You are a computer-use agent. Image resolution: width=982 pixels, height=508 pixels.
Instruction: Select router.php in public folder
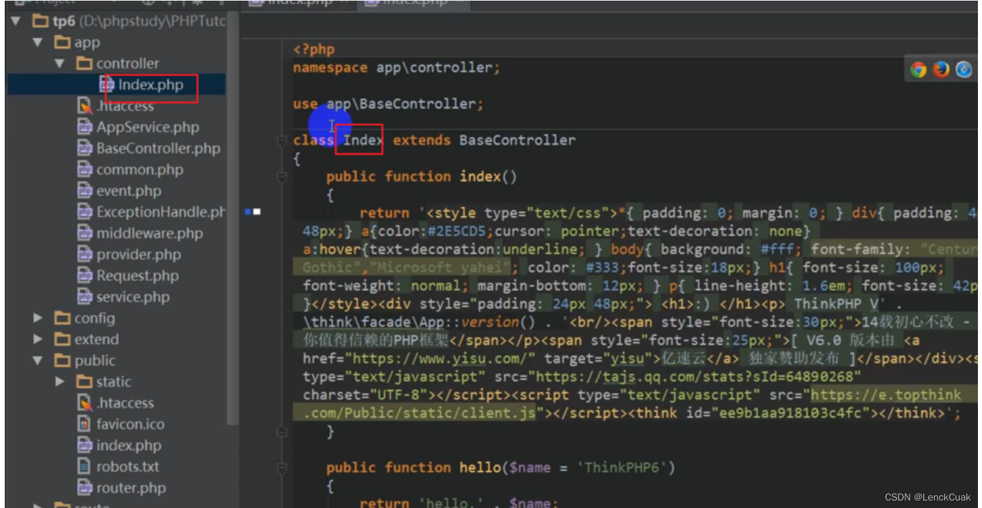coord(131,488)
